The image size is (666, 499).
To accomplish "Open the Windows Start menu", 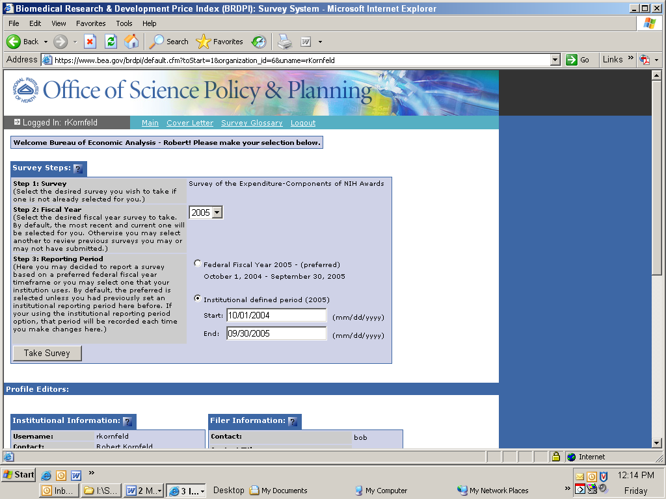I will coord(19,475).
